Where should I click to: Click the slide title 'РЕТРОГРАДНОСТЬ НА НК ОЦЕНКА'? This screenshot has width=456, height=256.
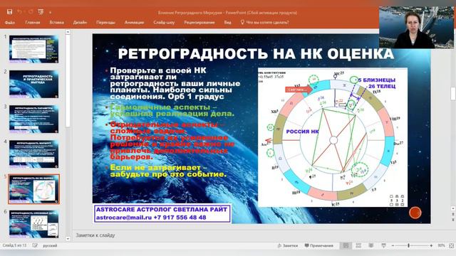pos(256,54)
